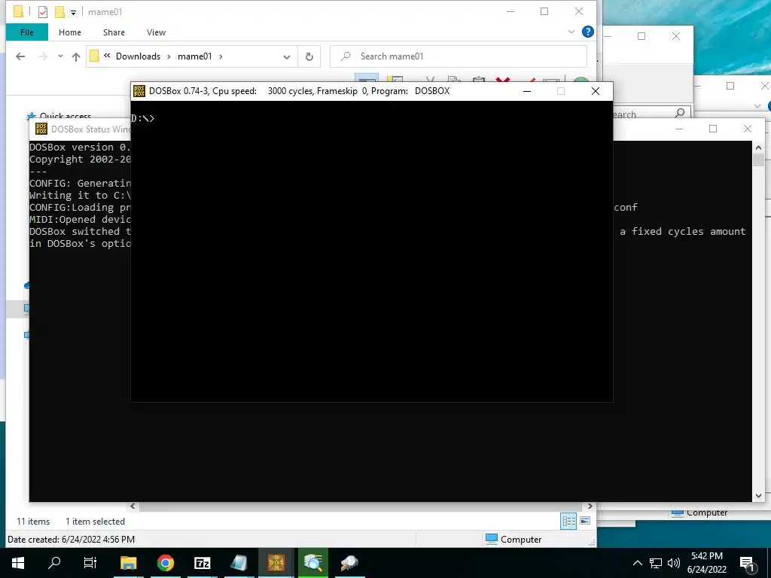Click the folder icon in Explorer title bar
Screen dimensions: 771x578
[x=18, y=12]
